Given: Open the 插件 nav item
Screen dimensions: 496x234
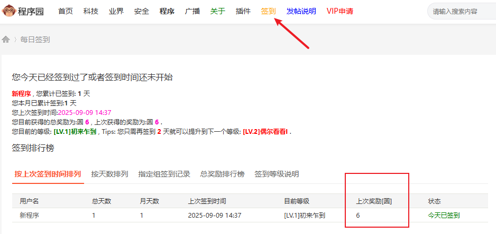Looking at the screenshot, I should pos(243,11).
